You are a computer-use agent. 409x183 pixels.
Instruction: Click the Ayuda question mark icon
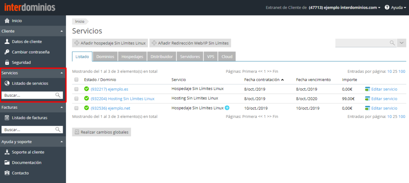[x=387, y=8]
